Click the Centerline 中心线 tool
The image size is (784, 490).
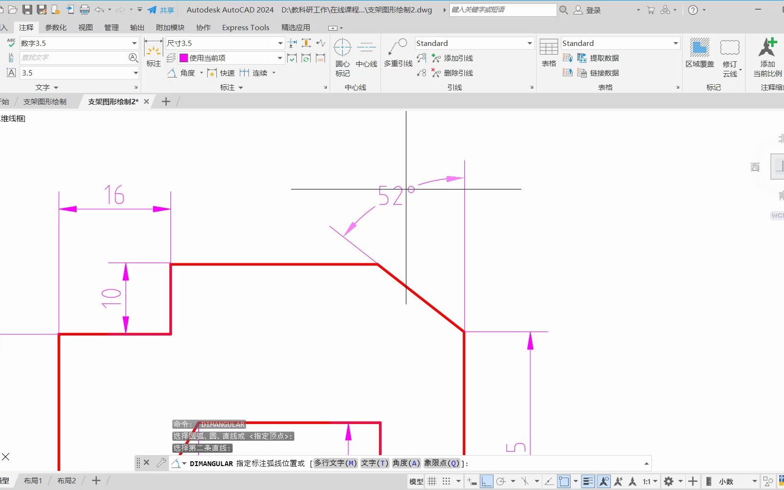367,53
